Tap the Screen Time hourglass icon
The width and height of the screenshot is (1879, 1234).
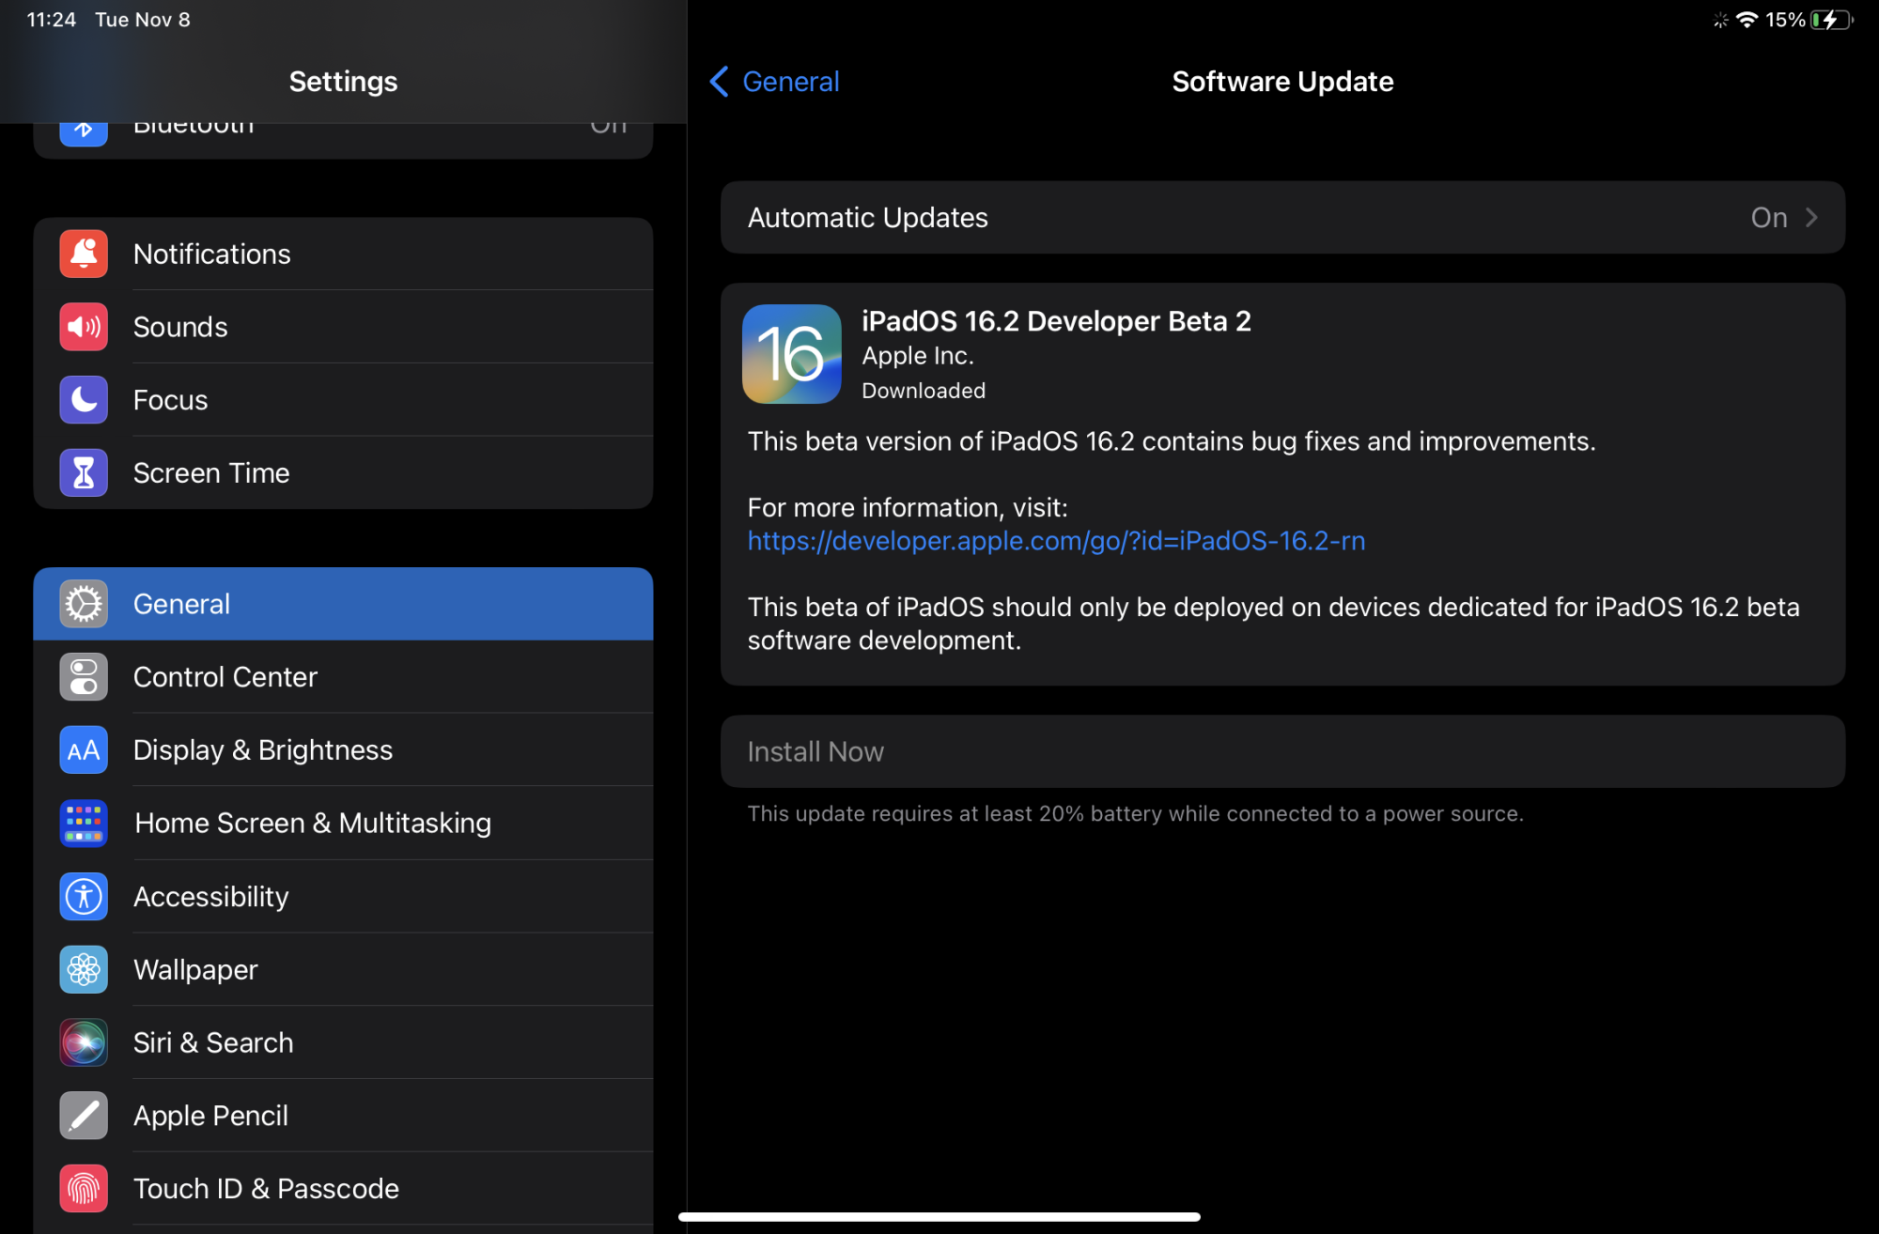(x=84, y=473)
